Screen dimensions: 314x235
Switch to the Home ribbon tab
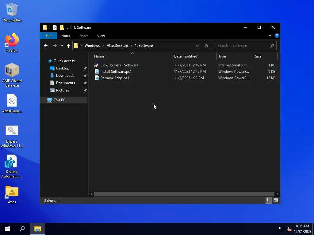click(66, 36)
